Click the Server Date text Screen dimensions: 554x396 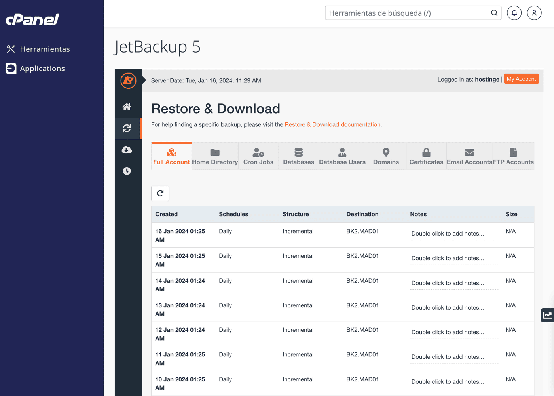tap(206, 80)
